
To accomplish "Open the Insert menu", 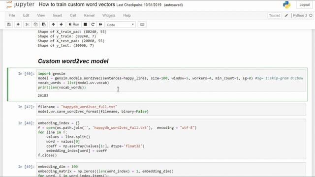I will tap(58, 15).
